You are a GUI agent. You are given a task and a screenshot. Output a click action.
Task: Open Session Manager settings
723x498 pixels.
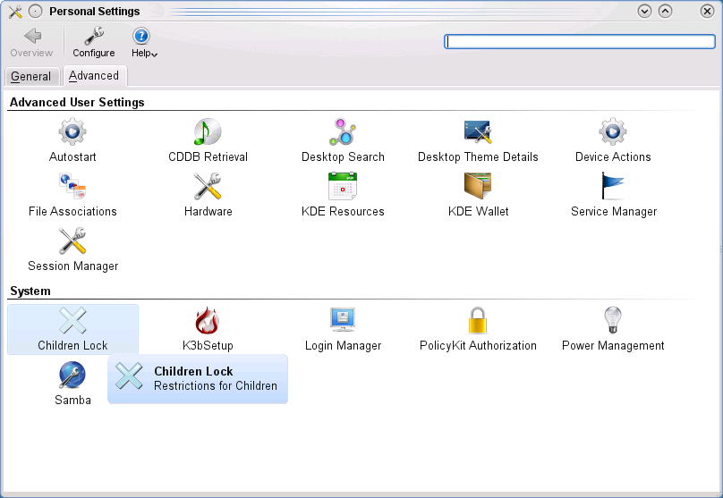coord(72,249)
